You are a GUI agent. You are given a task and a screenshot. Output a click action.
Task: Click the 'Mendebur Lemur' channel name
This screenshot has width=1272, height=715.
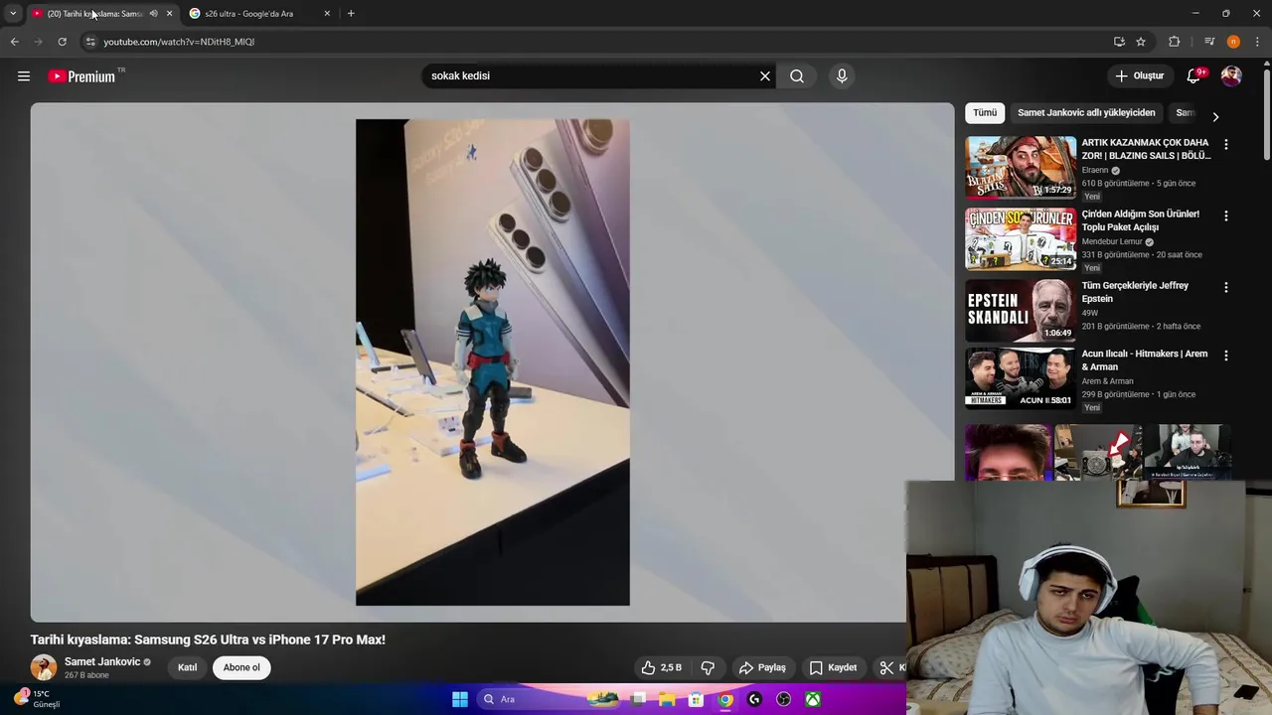point(1112,241)
